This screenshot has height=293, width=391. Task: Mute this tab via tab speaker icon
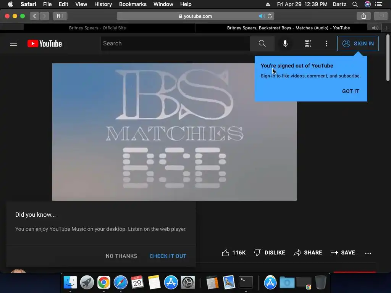(x=375, y=28)
